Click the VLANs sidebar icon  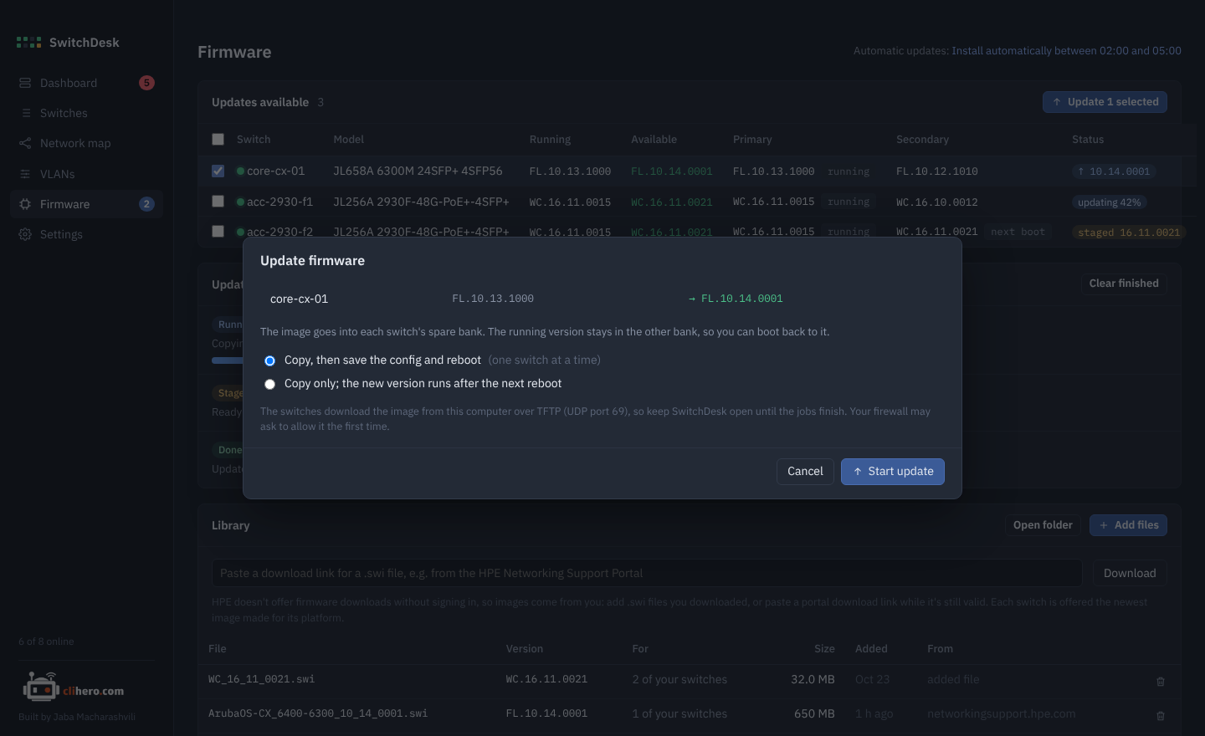(x=25, y=174)
